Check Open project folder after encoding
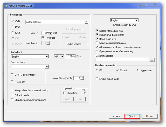The image size is (166, 127). coord(97,51)
